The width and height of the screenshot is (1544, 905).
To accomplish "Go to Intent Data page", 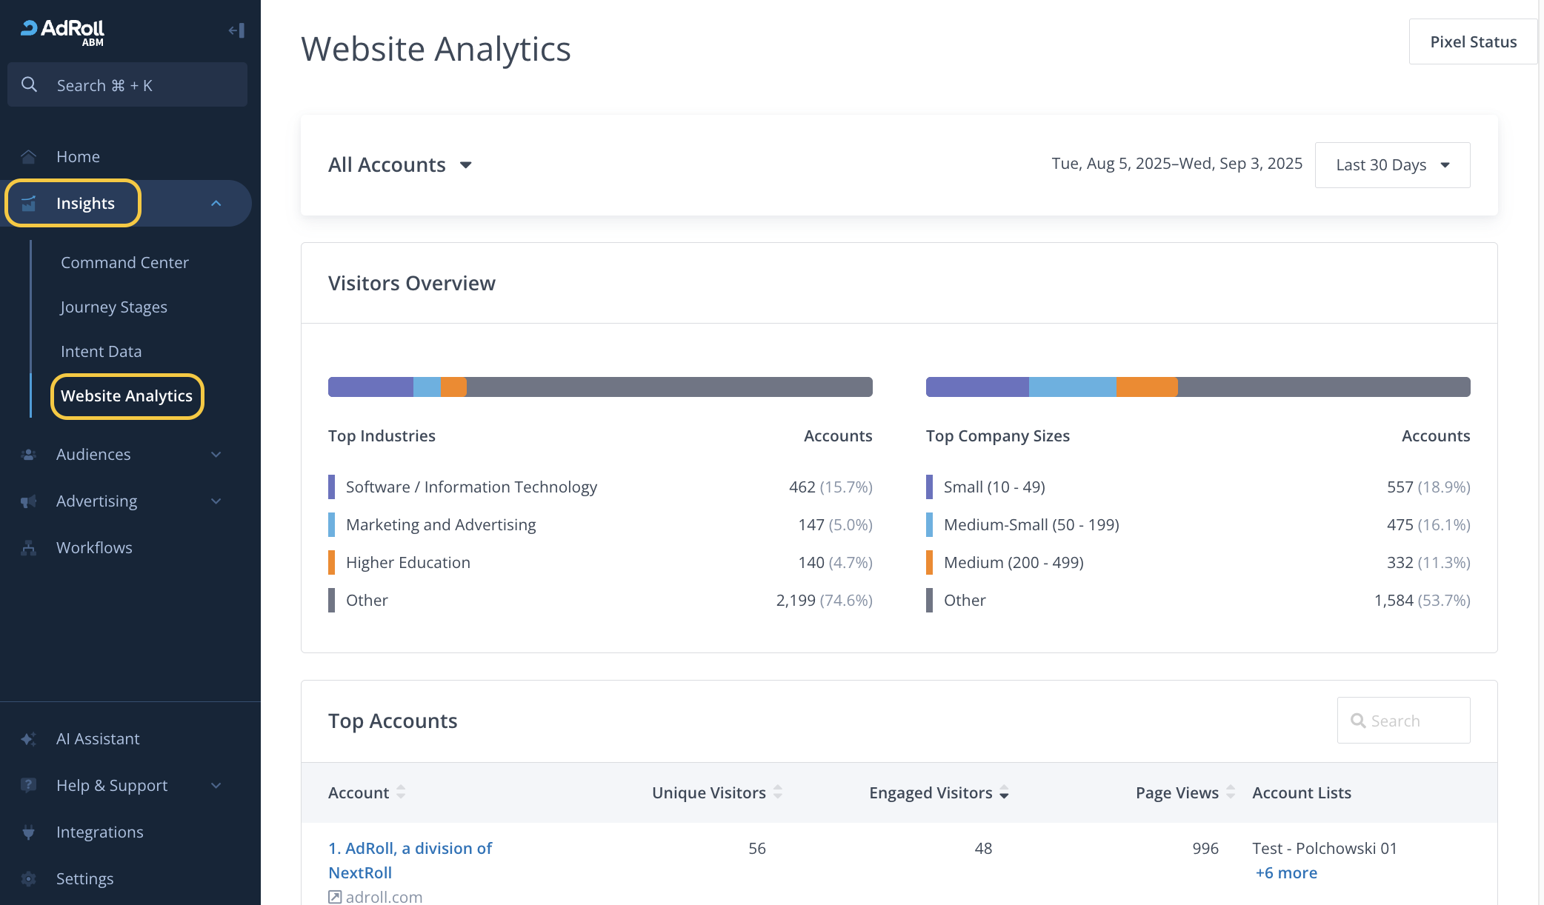I will pyautogui.click(x=101, y=352).
